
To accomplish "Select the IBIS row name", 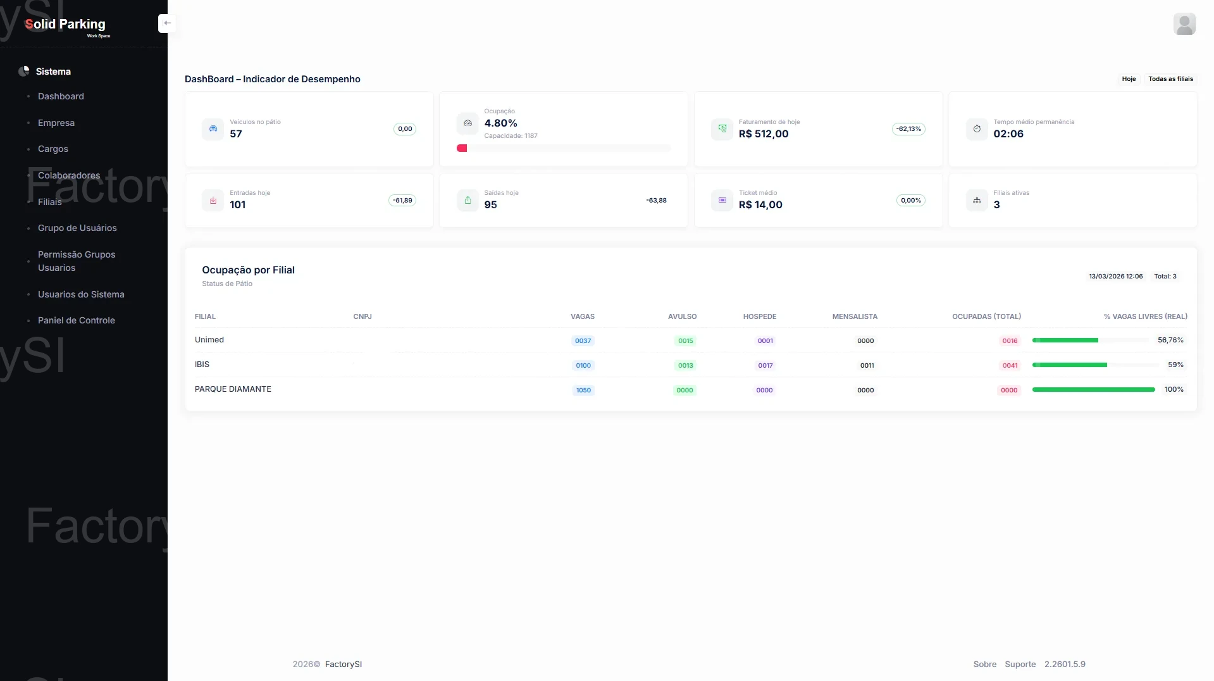I will click(x=202, y=365).
